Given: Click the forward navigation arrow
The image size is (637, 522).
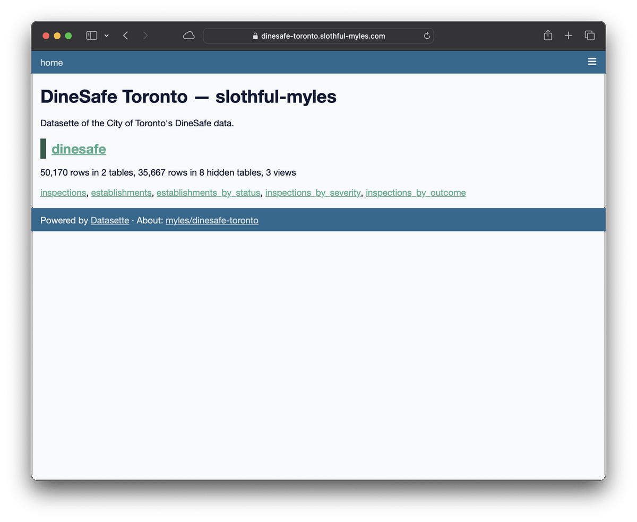Looking at the screenshot, I should pos(145,35).
